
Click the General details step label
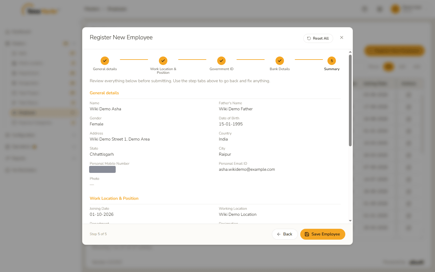(x=105, y=69)
